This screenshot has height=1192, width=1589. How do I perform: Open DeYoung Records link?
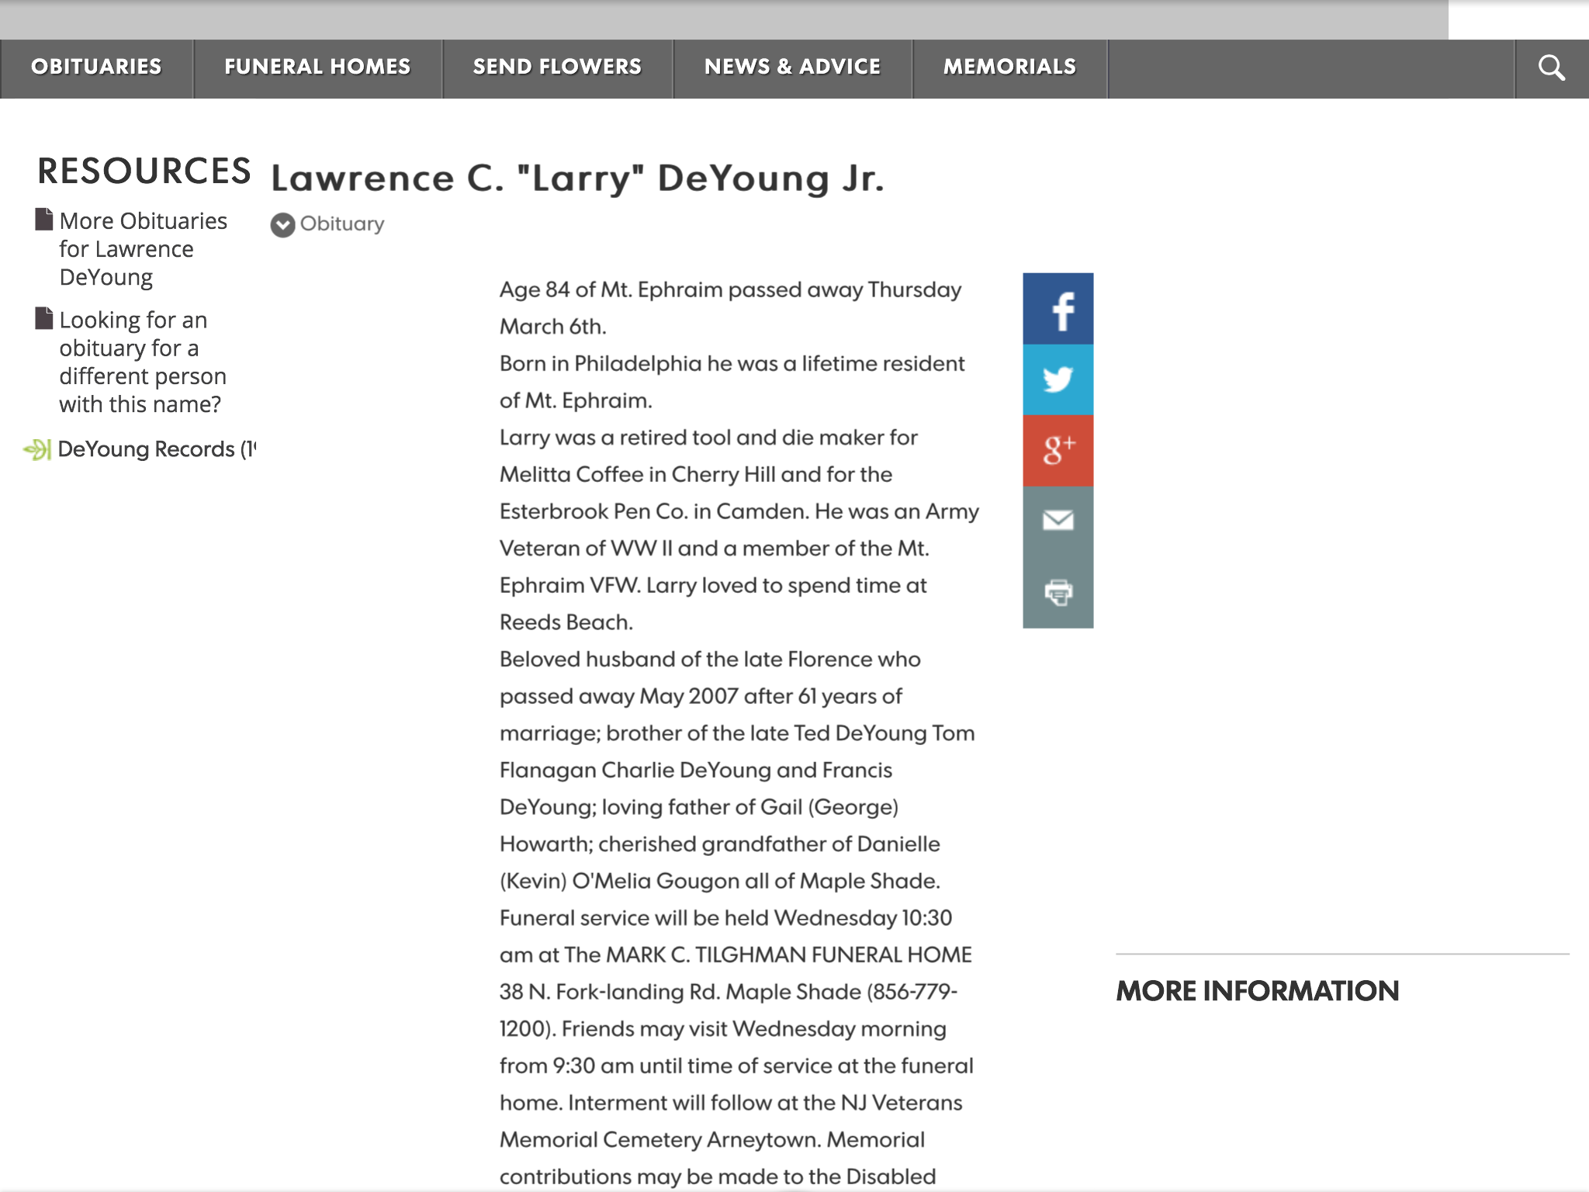coord(147,449)
